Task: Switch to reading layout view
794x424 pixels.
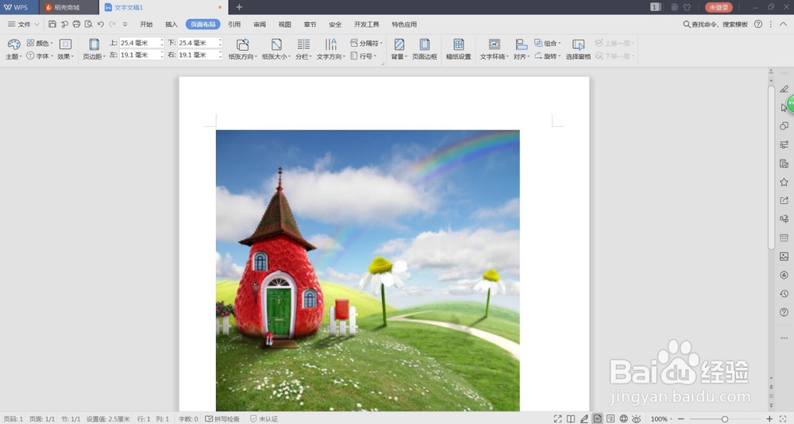Action: point(571,419)
